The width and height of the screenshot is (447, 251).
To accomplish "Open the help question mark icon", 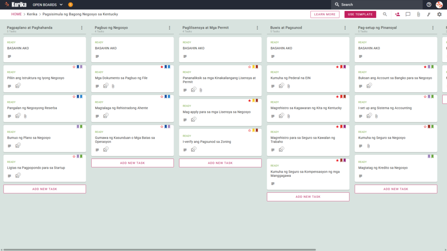I will pos(429,4).
